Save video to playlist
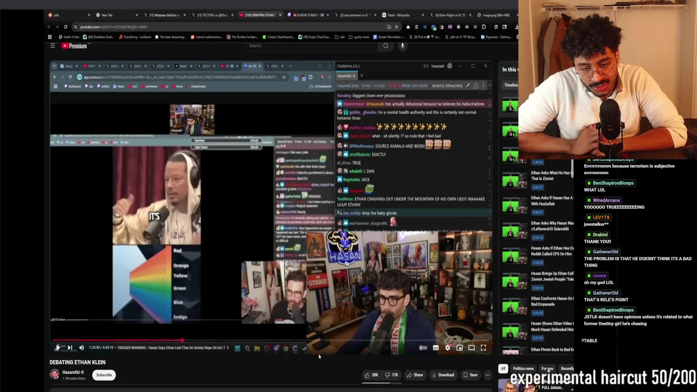The width and height of the screenshot is (697, 392). pos(470,375)
